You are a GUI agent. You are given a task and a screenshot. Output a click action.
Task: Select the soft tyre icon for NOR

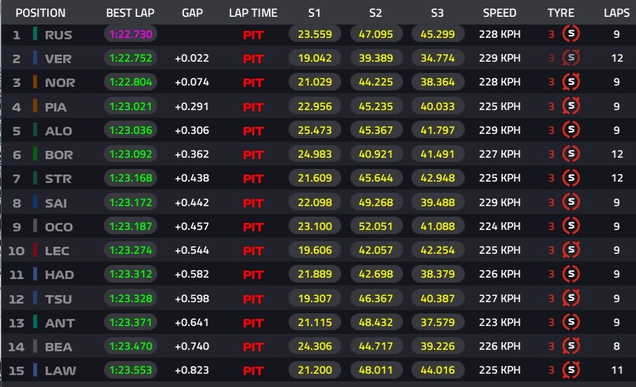pyautogui.click(x=571, y=82)
